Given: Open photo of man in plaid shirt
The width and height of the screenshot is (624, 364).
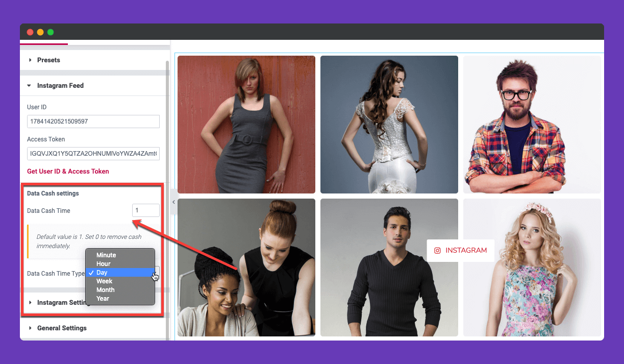Looking at the screenshot, I should 532,125.
